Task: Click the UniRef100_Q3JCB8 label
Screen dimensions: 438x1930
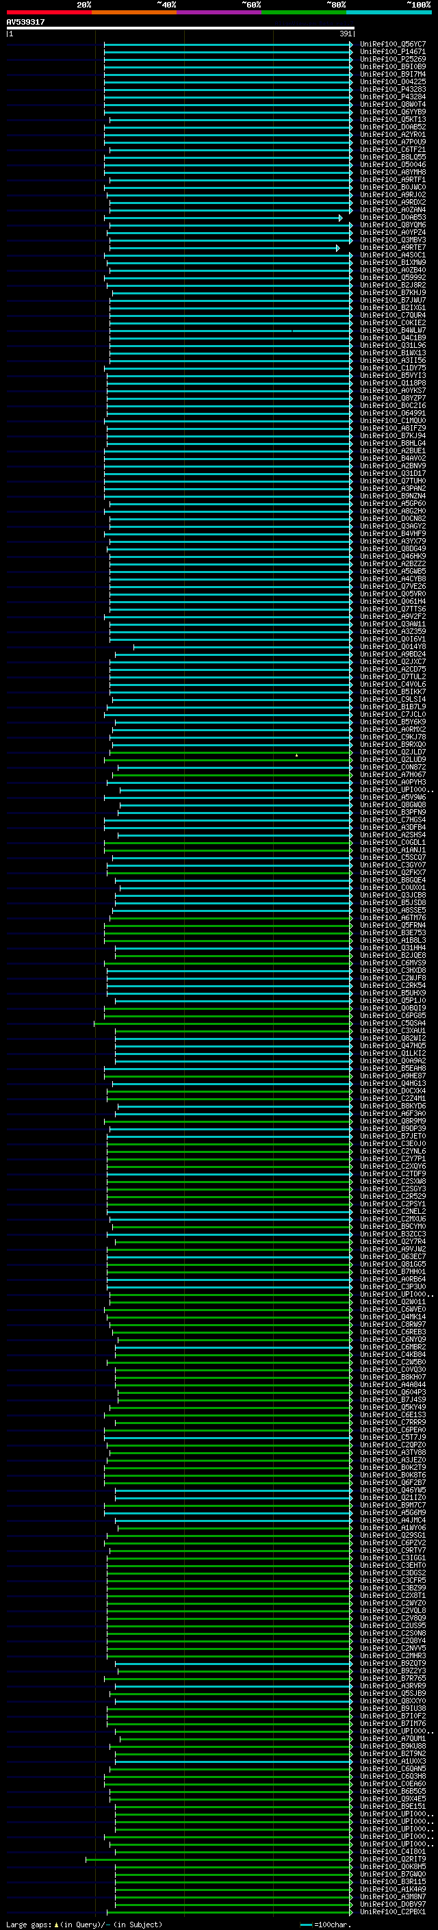Action: coord(393,896)
